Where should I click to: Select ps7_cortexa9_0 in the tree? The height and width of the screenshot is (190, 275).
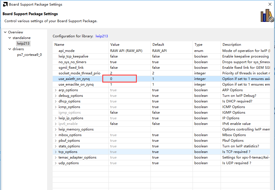click(29, 55)
